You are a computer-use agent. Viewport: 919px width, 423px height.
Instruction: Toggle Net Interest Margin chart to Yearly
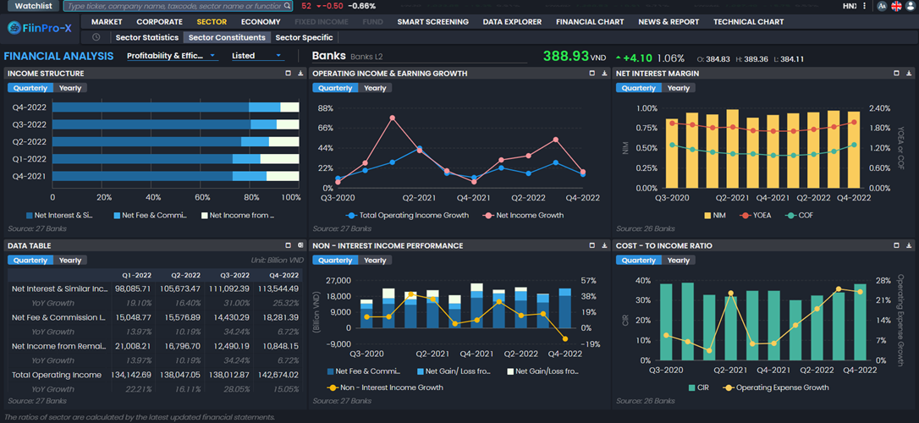[679, 88]
